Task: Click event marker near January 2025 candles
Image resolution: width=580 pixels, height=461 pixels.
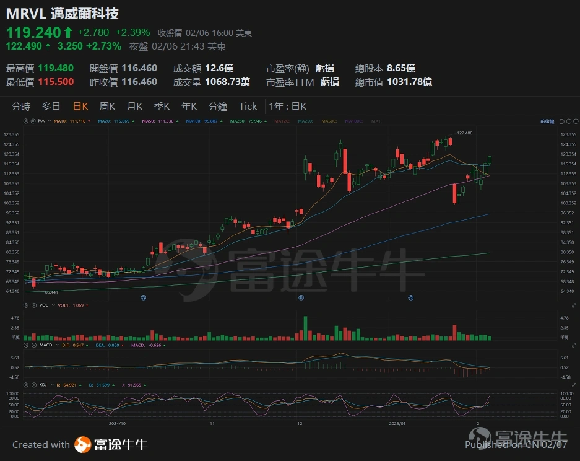Action: 410,297
